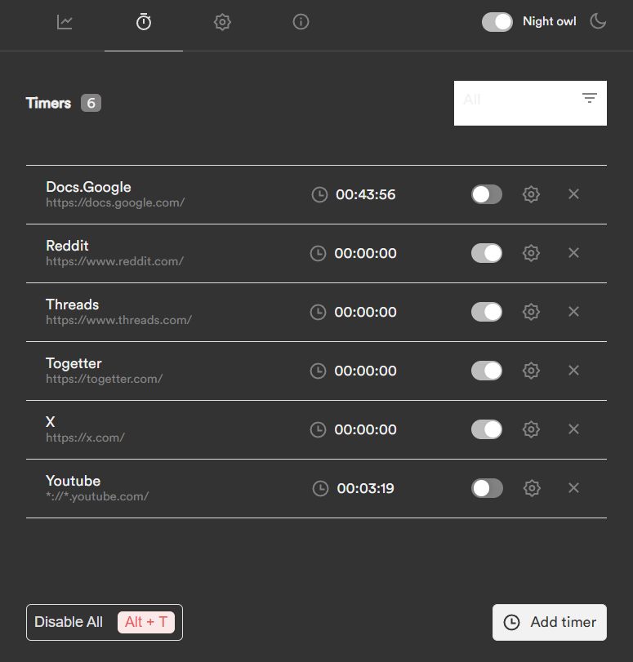Open settings gear for Youtube timer

tap(532, 488)
